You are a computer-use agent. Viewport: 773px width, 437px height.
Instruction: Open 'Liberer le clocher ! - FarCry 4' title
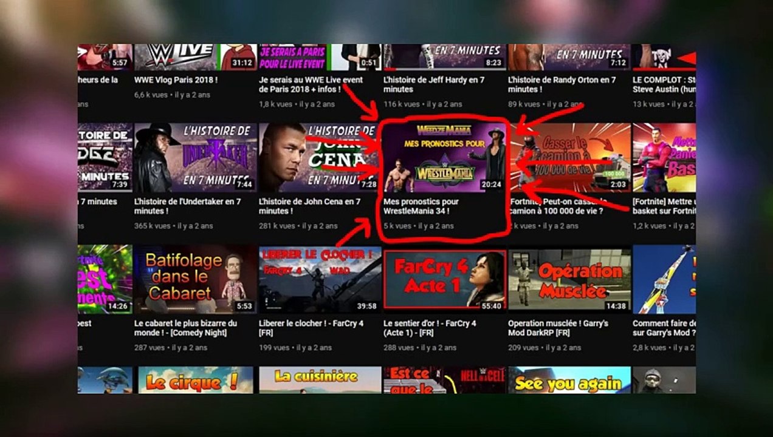(x=311, y=328)
